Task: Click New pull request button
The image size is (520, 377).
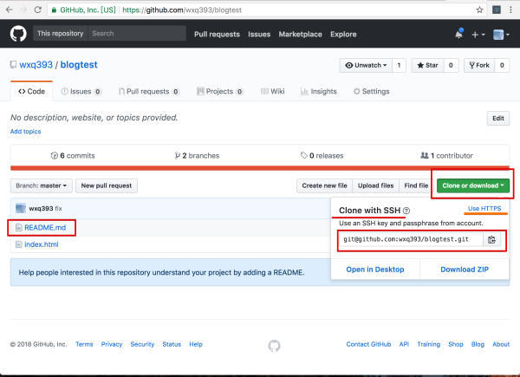Action: 107,185
